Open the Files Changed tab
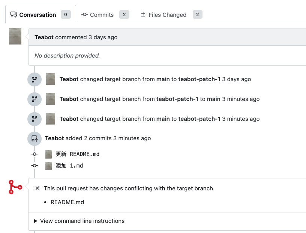The width and height of the screenshot is (306, 233). click(x=163, y=15)
